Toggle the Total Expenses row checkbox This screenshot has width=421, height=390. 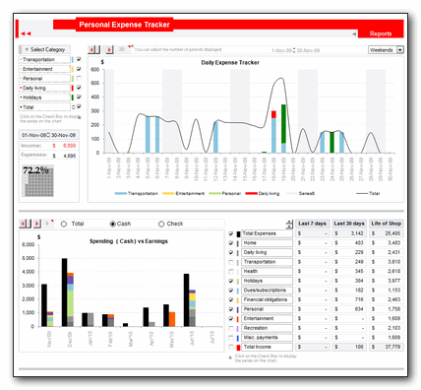coord(231,233)
